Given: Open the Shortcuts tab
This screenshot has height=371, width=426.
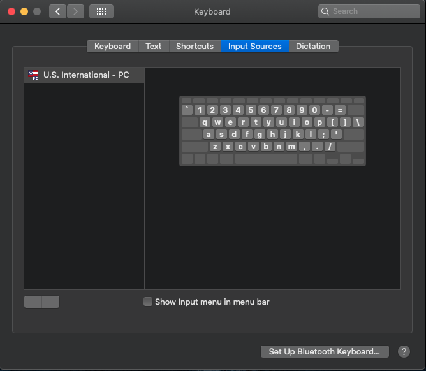Looking at the screenshot, I should point(195,46).
